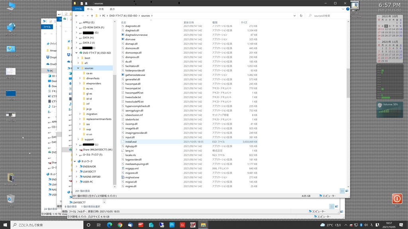This screenshot has height=229, width=408.
Task: Expand the APPLLI (E:) drive node
Action: (76, 22)
